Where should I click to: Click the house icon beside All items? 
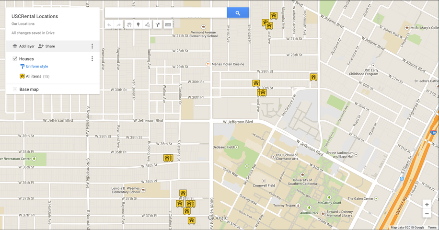(22, 76)
